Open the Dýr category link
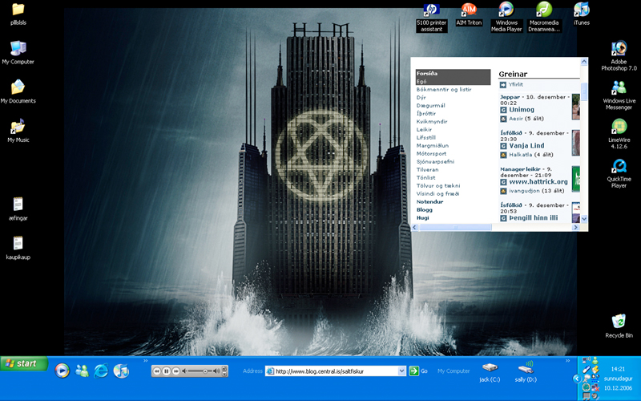Image resolution: width=641 pixels, height=401 pixels. [421, 97]
